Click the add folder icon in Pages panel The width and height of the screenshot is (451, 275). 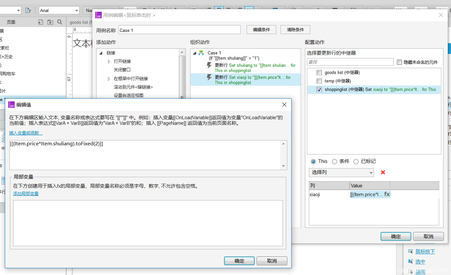coord(50,22)
